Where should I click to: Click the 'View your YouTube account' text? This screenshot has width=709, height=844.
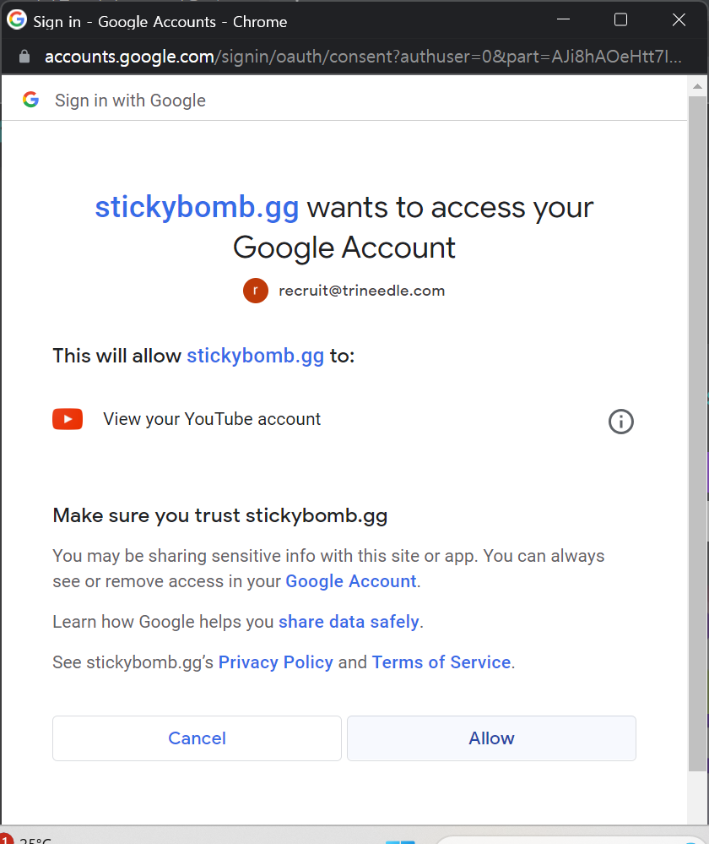212,419
